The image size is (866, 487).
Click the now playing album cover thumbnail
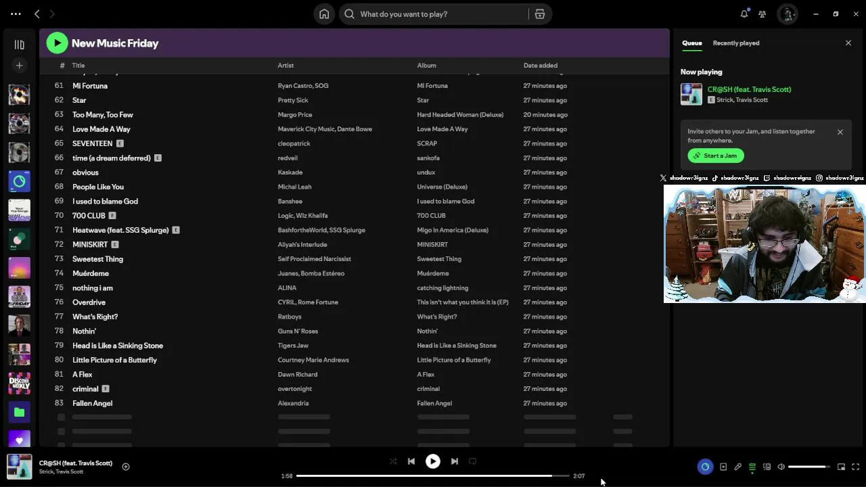click(x=19, y=467)
